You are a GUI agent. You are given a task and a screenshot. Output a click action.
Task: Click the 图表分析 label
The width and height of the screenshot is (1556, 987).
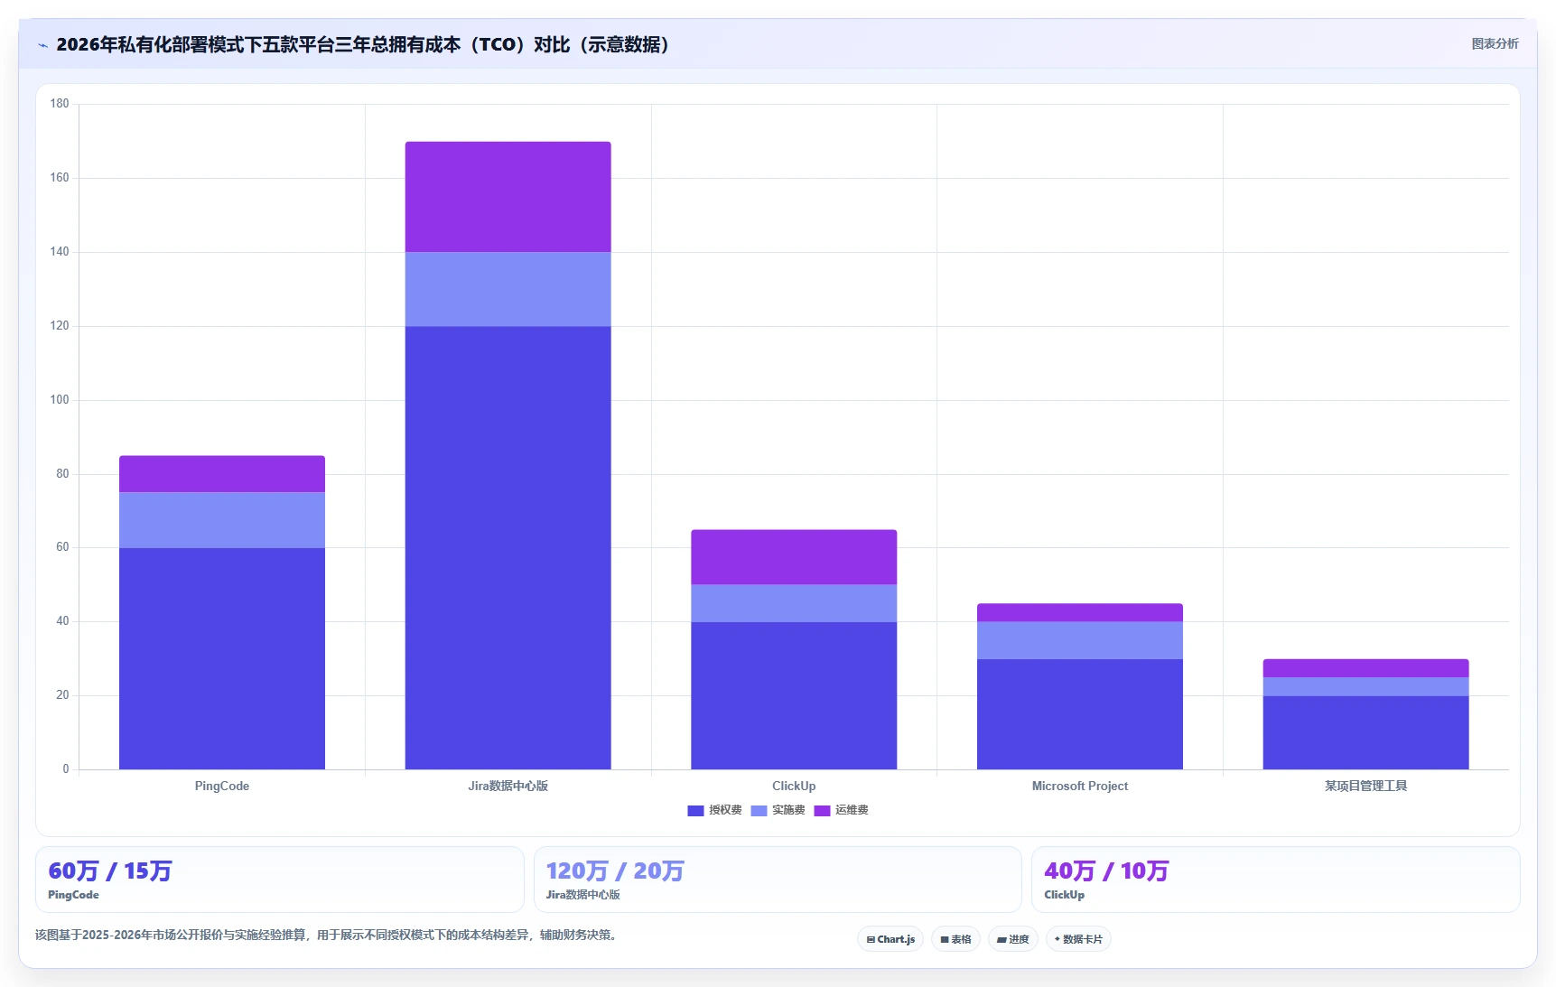(1495, 43)
